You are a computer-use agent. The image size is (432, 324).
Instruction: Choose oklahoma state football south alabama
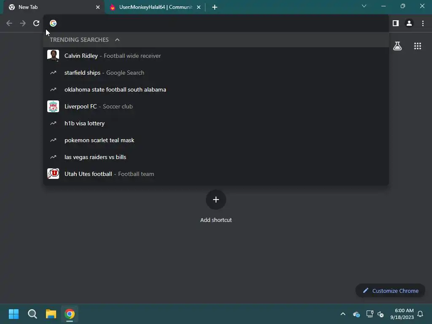216,89
